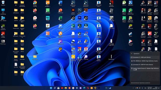Expand hidden system tray icons chevron
This screenshot has width=161, height=90.
pyautogui.click(x=133, y=88)
